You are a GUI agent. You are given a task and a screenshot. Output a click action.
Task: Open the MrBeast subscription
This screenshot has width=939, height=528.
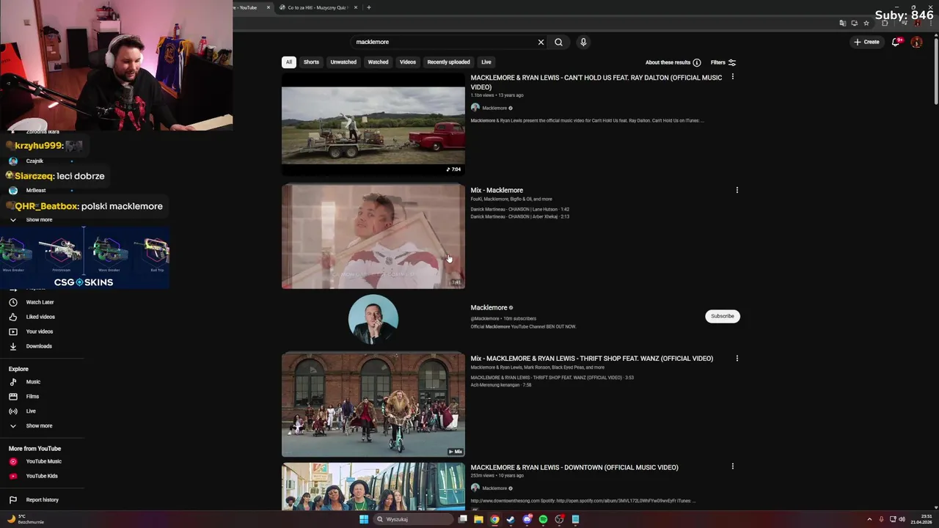(x=35, y=191)
